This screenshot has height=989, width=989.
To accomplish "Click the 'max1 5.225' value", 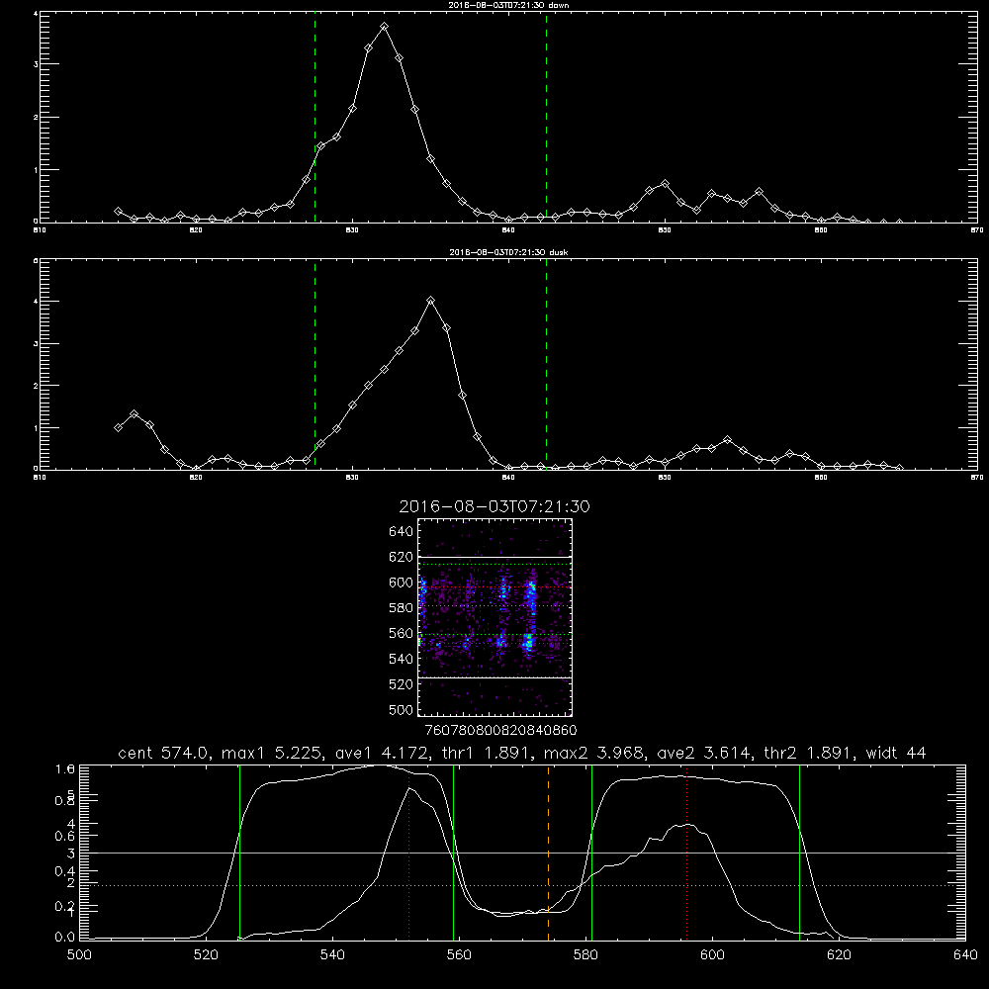I will (x=273, y=753).
